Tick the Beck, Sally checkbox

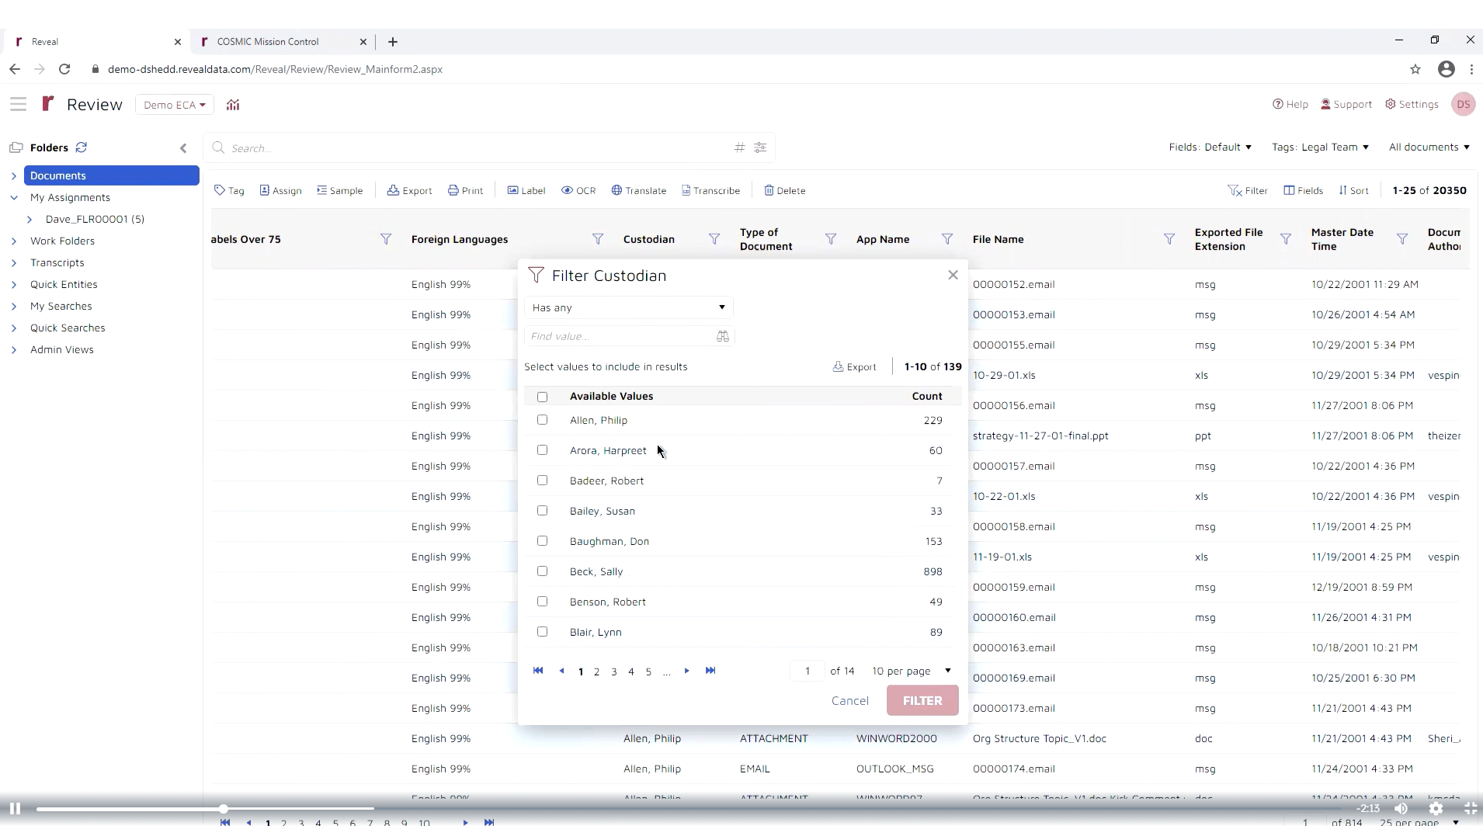pyautogui.click(x=543, y=571)
